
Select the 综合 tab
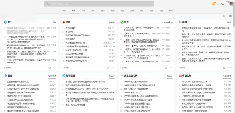tap(74, 11)
